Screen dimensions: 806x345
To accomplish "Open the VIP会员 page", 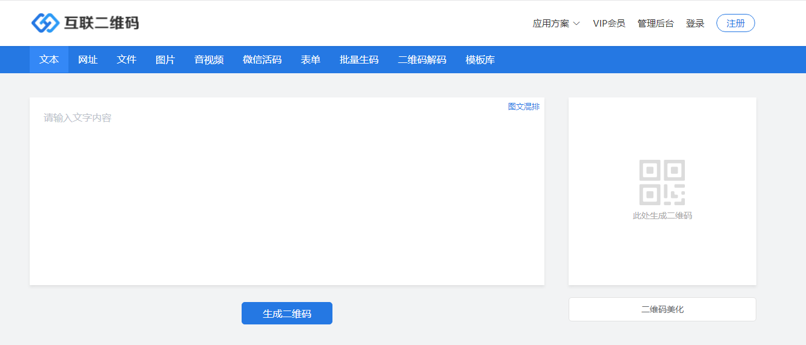I will (609, 24).
